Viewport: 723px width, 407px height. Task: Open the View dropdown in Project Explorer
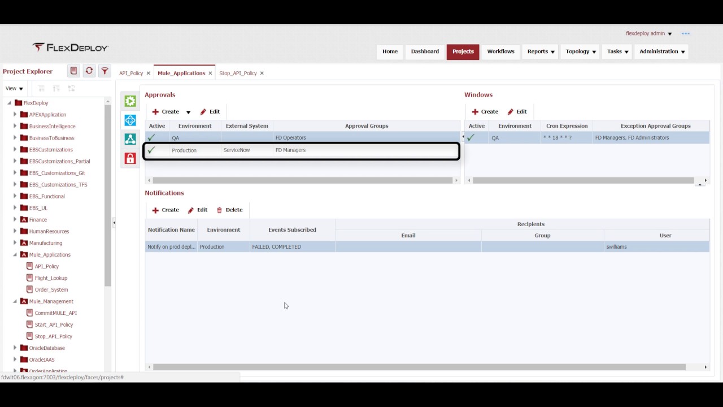(x=14, y=88)
